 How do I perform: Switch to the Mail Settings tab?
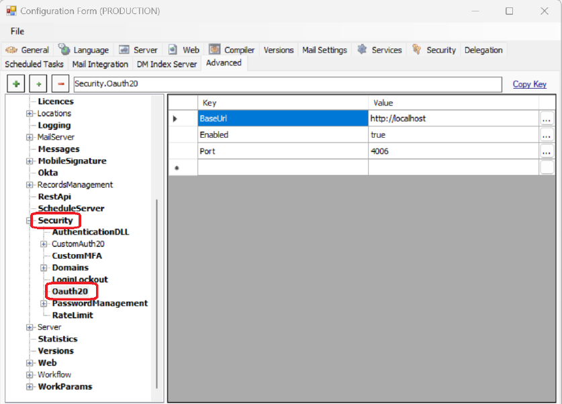(x=324, y=50)
